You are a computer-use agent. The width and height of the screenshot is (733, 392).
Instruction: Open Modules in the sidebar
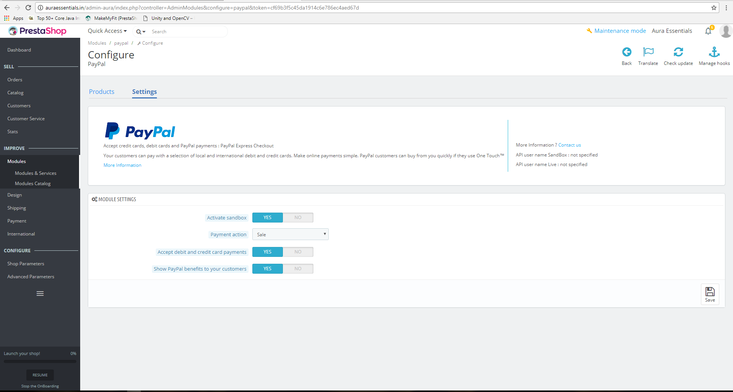(17, 161)
